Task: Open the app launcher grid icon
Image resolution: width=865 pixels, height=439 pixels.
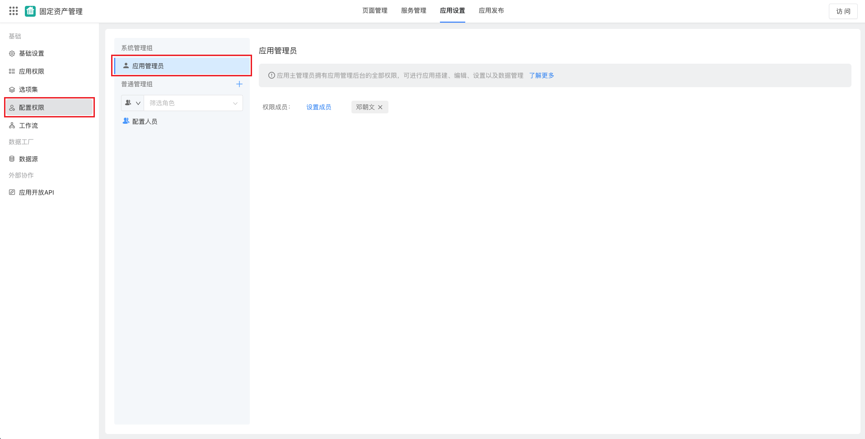Action: pyautogui.click(x=13, y=11)
